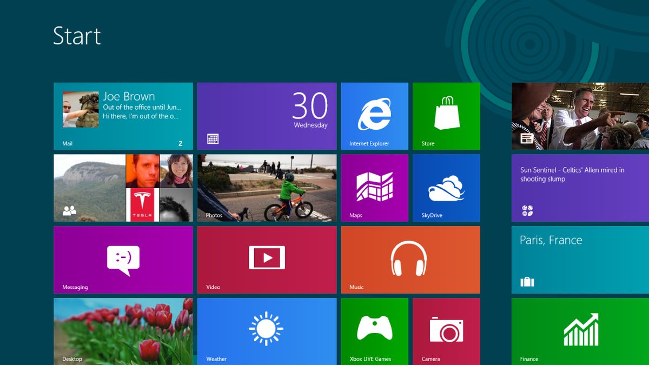This screenshot has height=365, width=649.
Task: Open the Desktop tulips tile
Action: (123, 331)
